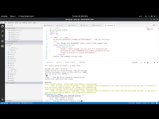Image resolution: width=159 pixels, height=119 pixels.
Task: Switch to the PROBLEMS panel tab
Action: (x=50, y=62)
